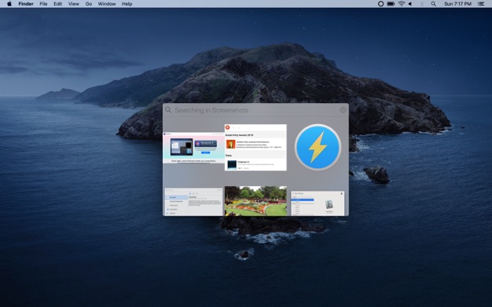Open the Finder menu
The image size is (492, 307).
26,4
